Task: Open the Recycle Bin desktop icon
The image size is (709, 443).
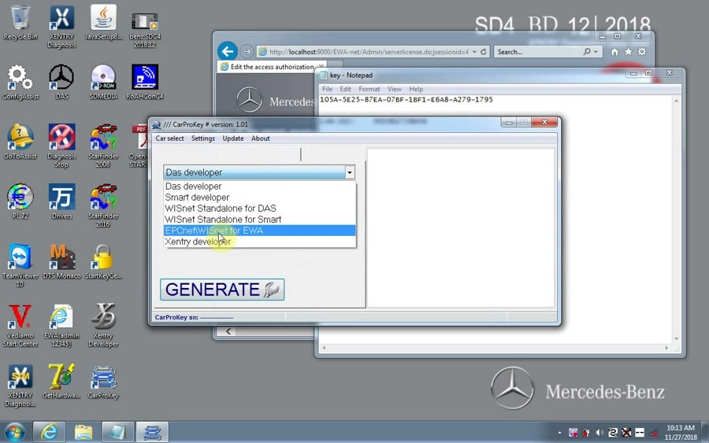Action: [x=20, y=23]
